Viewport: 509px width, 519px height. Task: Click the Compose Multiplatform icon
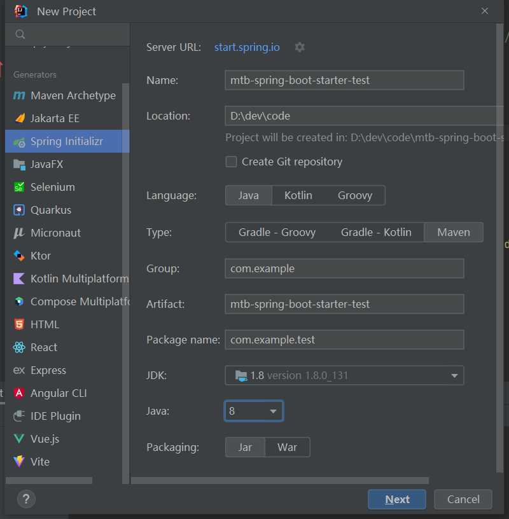(x=19, y=301)
